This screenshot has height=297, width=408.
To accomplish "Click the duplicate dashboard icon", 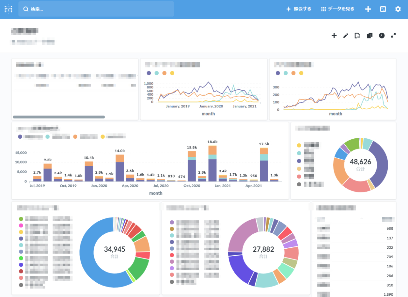I will (369, 36).
